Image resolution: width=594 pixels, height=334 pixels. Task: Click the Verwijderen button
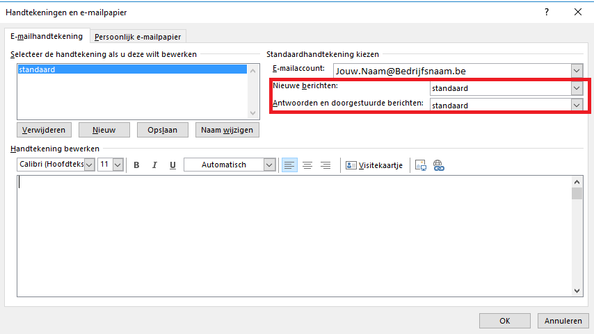[x=44, y=130]
